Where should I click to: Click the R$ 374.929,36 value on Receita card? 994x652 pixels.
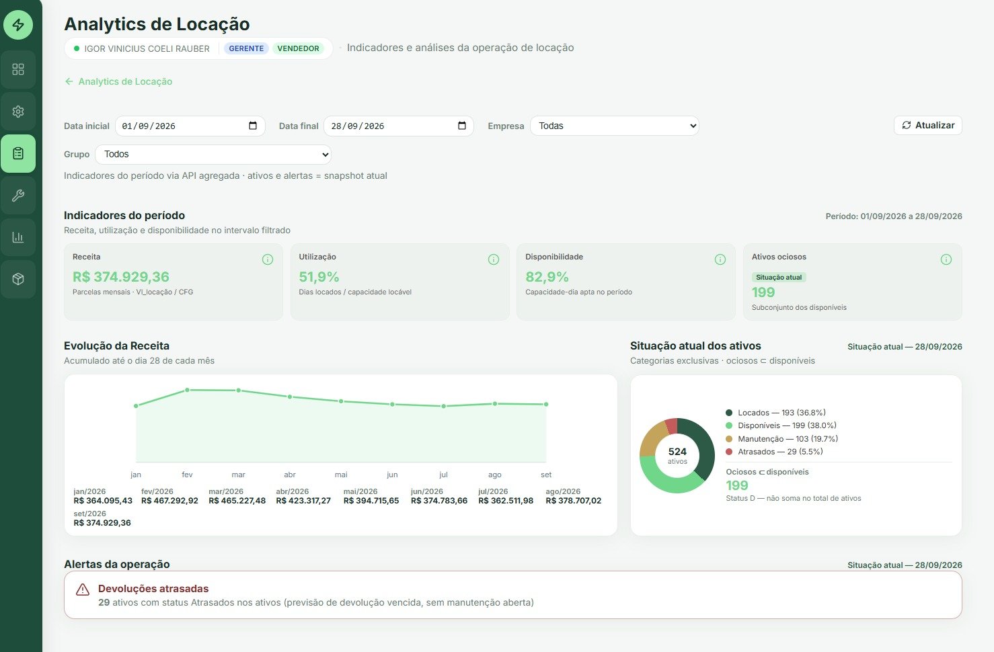(x=121, y=277)
